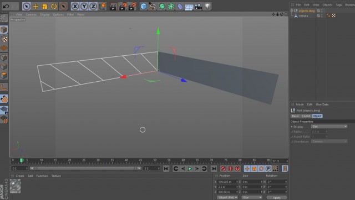The image size is (355, 200).
Task: Activate the Scale tool in top toolbar
Action: click(44, 6)
